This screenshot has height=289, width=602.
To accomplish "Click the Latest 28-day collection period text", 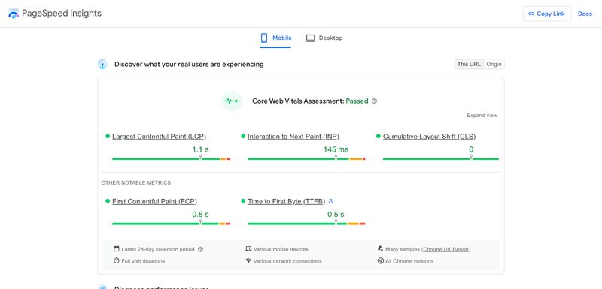I will click(158, 249).
